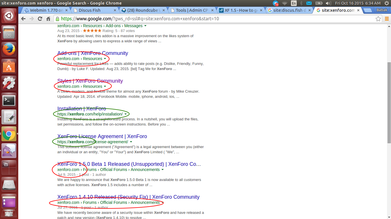Open Firefox from the launcher

(9, 49)
